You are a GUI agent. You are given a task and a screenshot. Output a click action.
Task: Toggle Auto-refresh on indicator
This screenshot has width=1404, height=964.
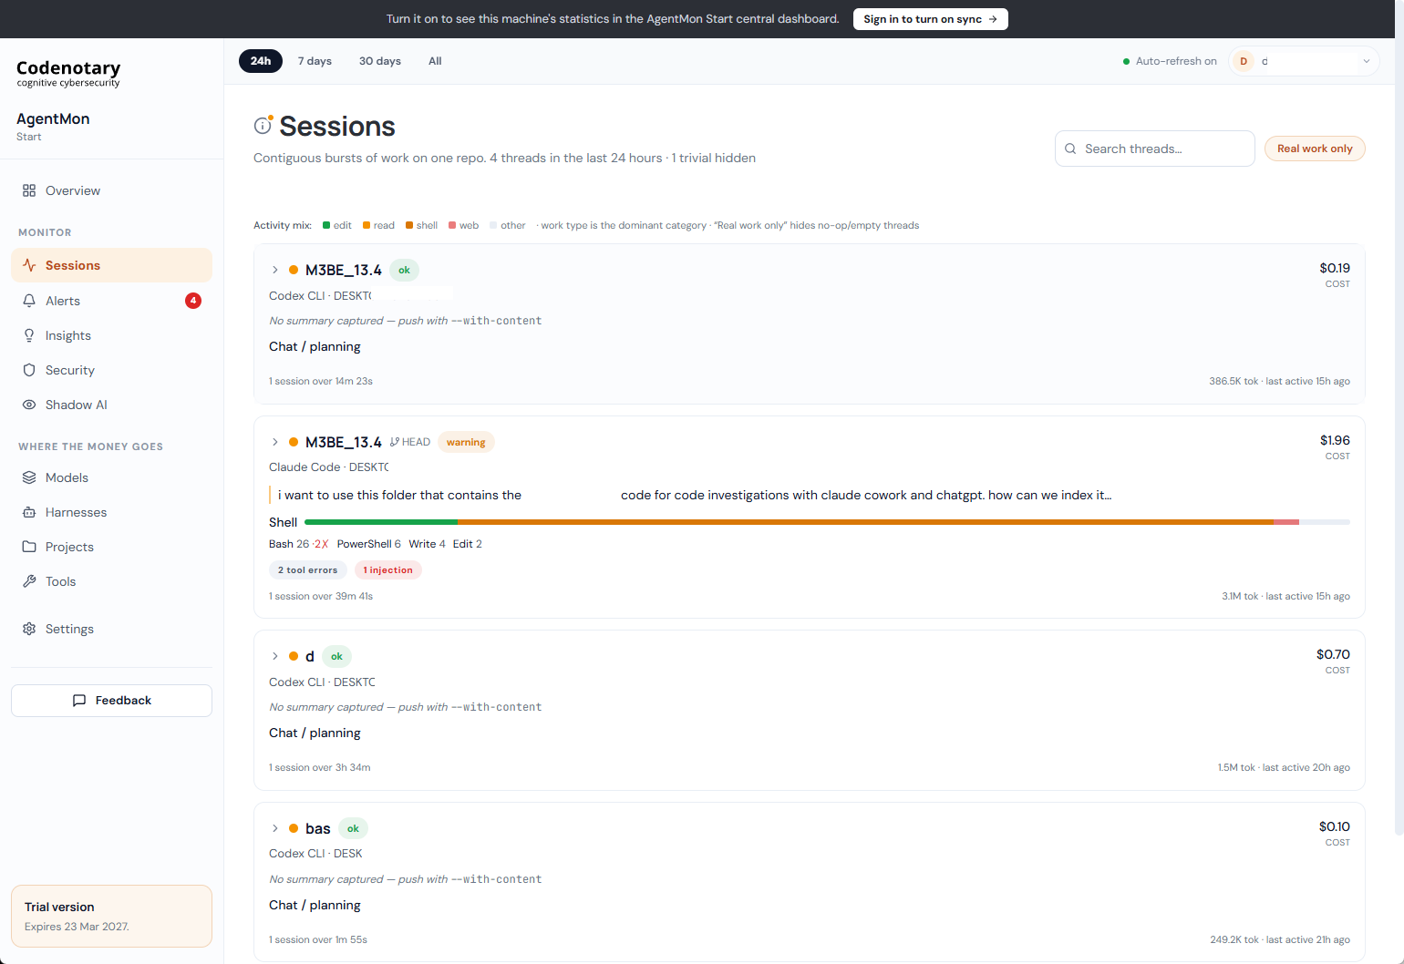1170,61
